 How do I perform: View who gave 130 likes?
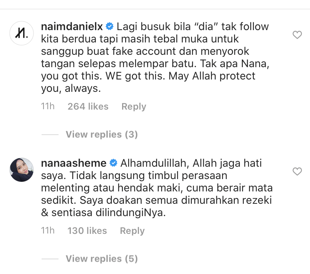coord(87,231)
